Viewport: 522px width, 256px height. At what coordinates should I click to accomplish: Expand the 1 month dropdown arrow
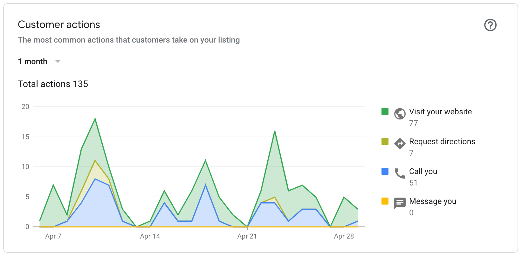[x=58, y=61]
